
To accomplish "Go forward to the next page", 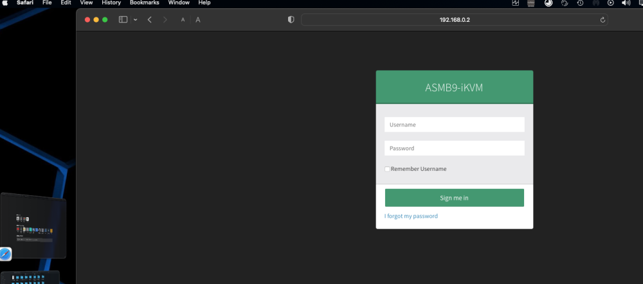I will point(165,20).
